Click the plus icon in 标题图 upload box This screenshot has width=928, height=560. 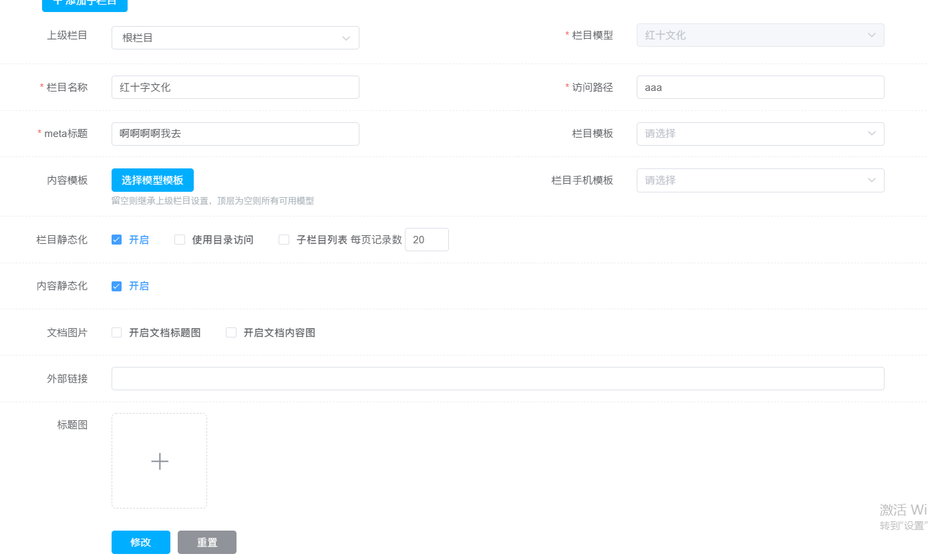pos(160,461)
